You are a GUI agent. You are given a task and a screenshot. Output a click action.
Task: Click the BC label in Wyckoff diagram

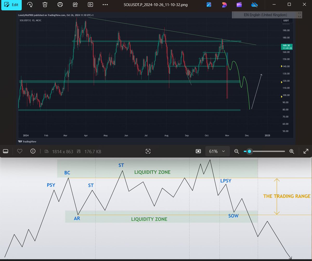coord(67,173)
